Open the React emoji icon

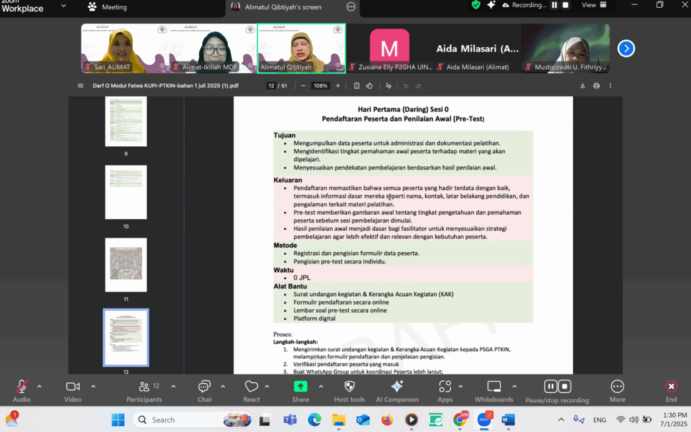click(251, 387)
